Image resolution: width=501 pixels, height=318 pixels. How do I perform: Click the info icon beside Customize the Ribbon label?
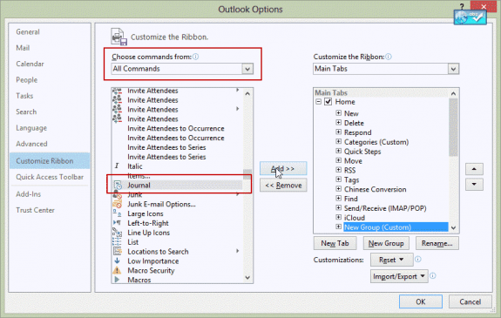[389, 57]
